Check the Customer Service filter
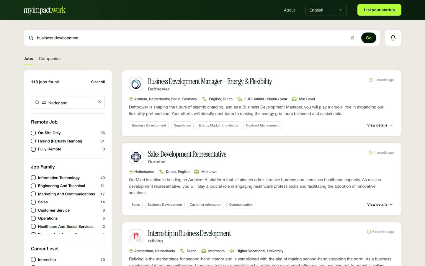Screen dimensions: 425x266 pos(33,210)
